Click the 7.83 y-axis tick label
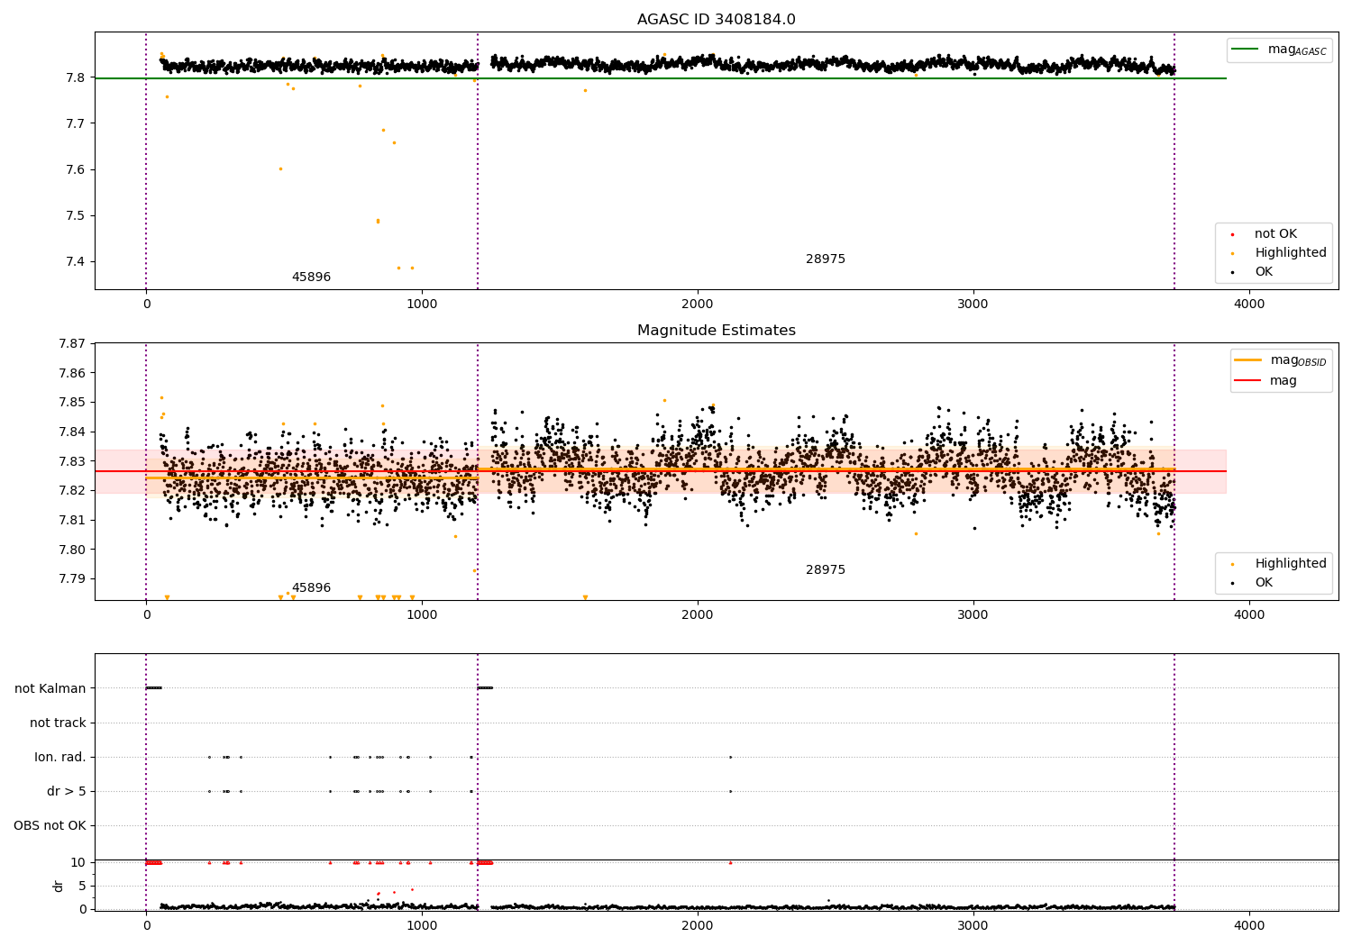The image size is (1352, 946). 72,461
